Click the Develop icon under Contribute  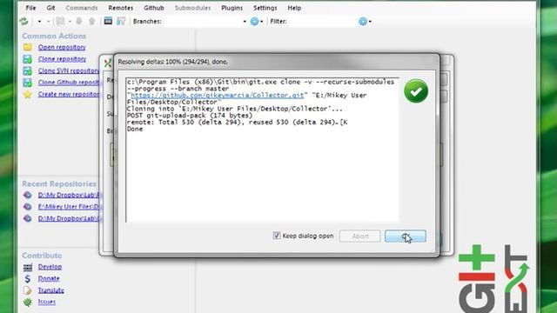(x=27, y=267)
